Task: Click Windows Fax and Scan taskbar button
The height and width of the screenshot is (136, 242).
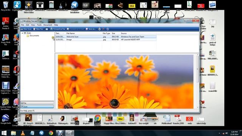Action: (x=70, y=133)
